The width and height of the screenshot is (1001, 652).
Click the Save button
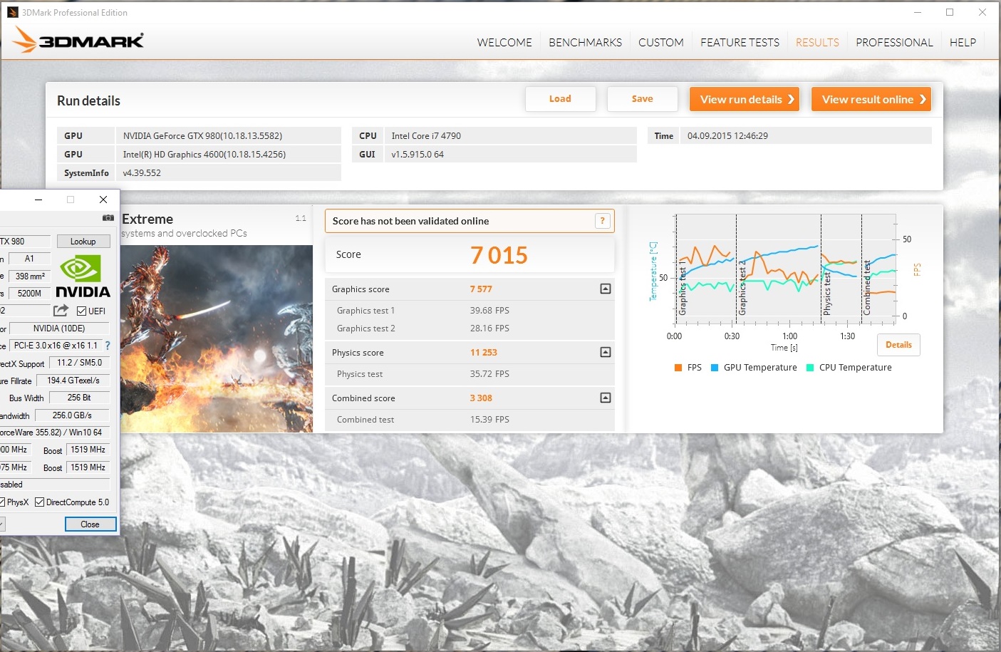(x=642, y=99)
